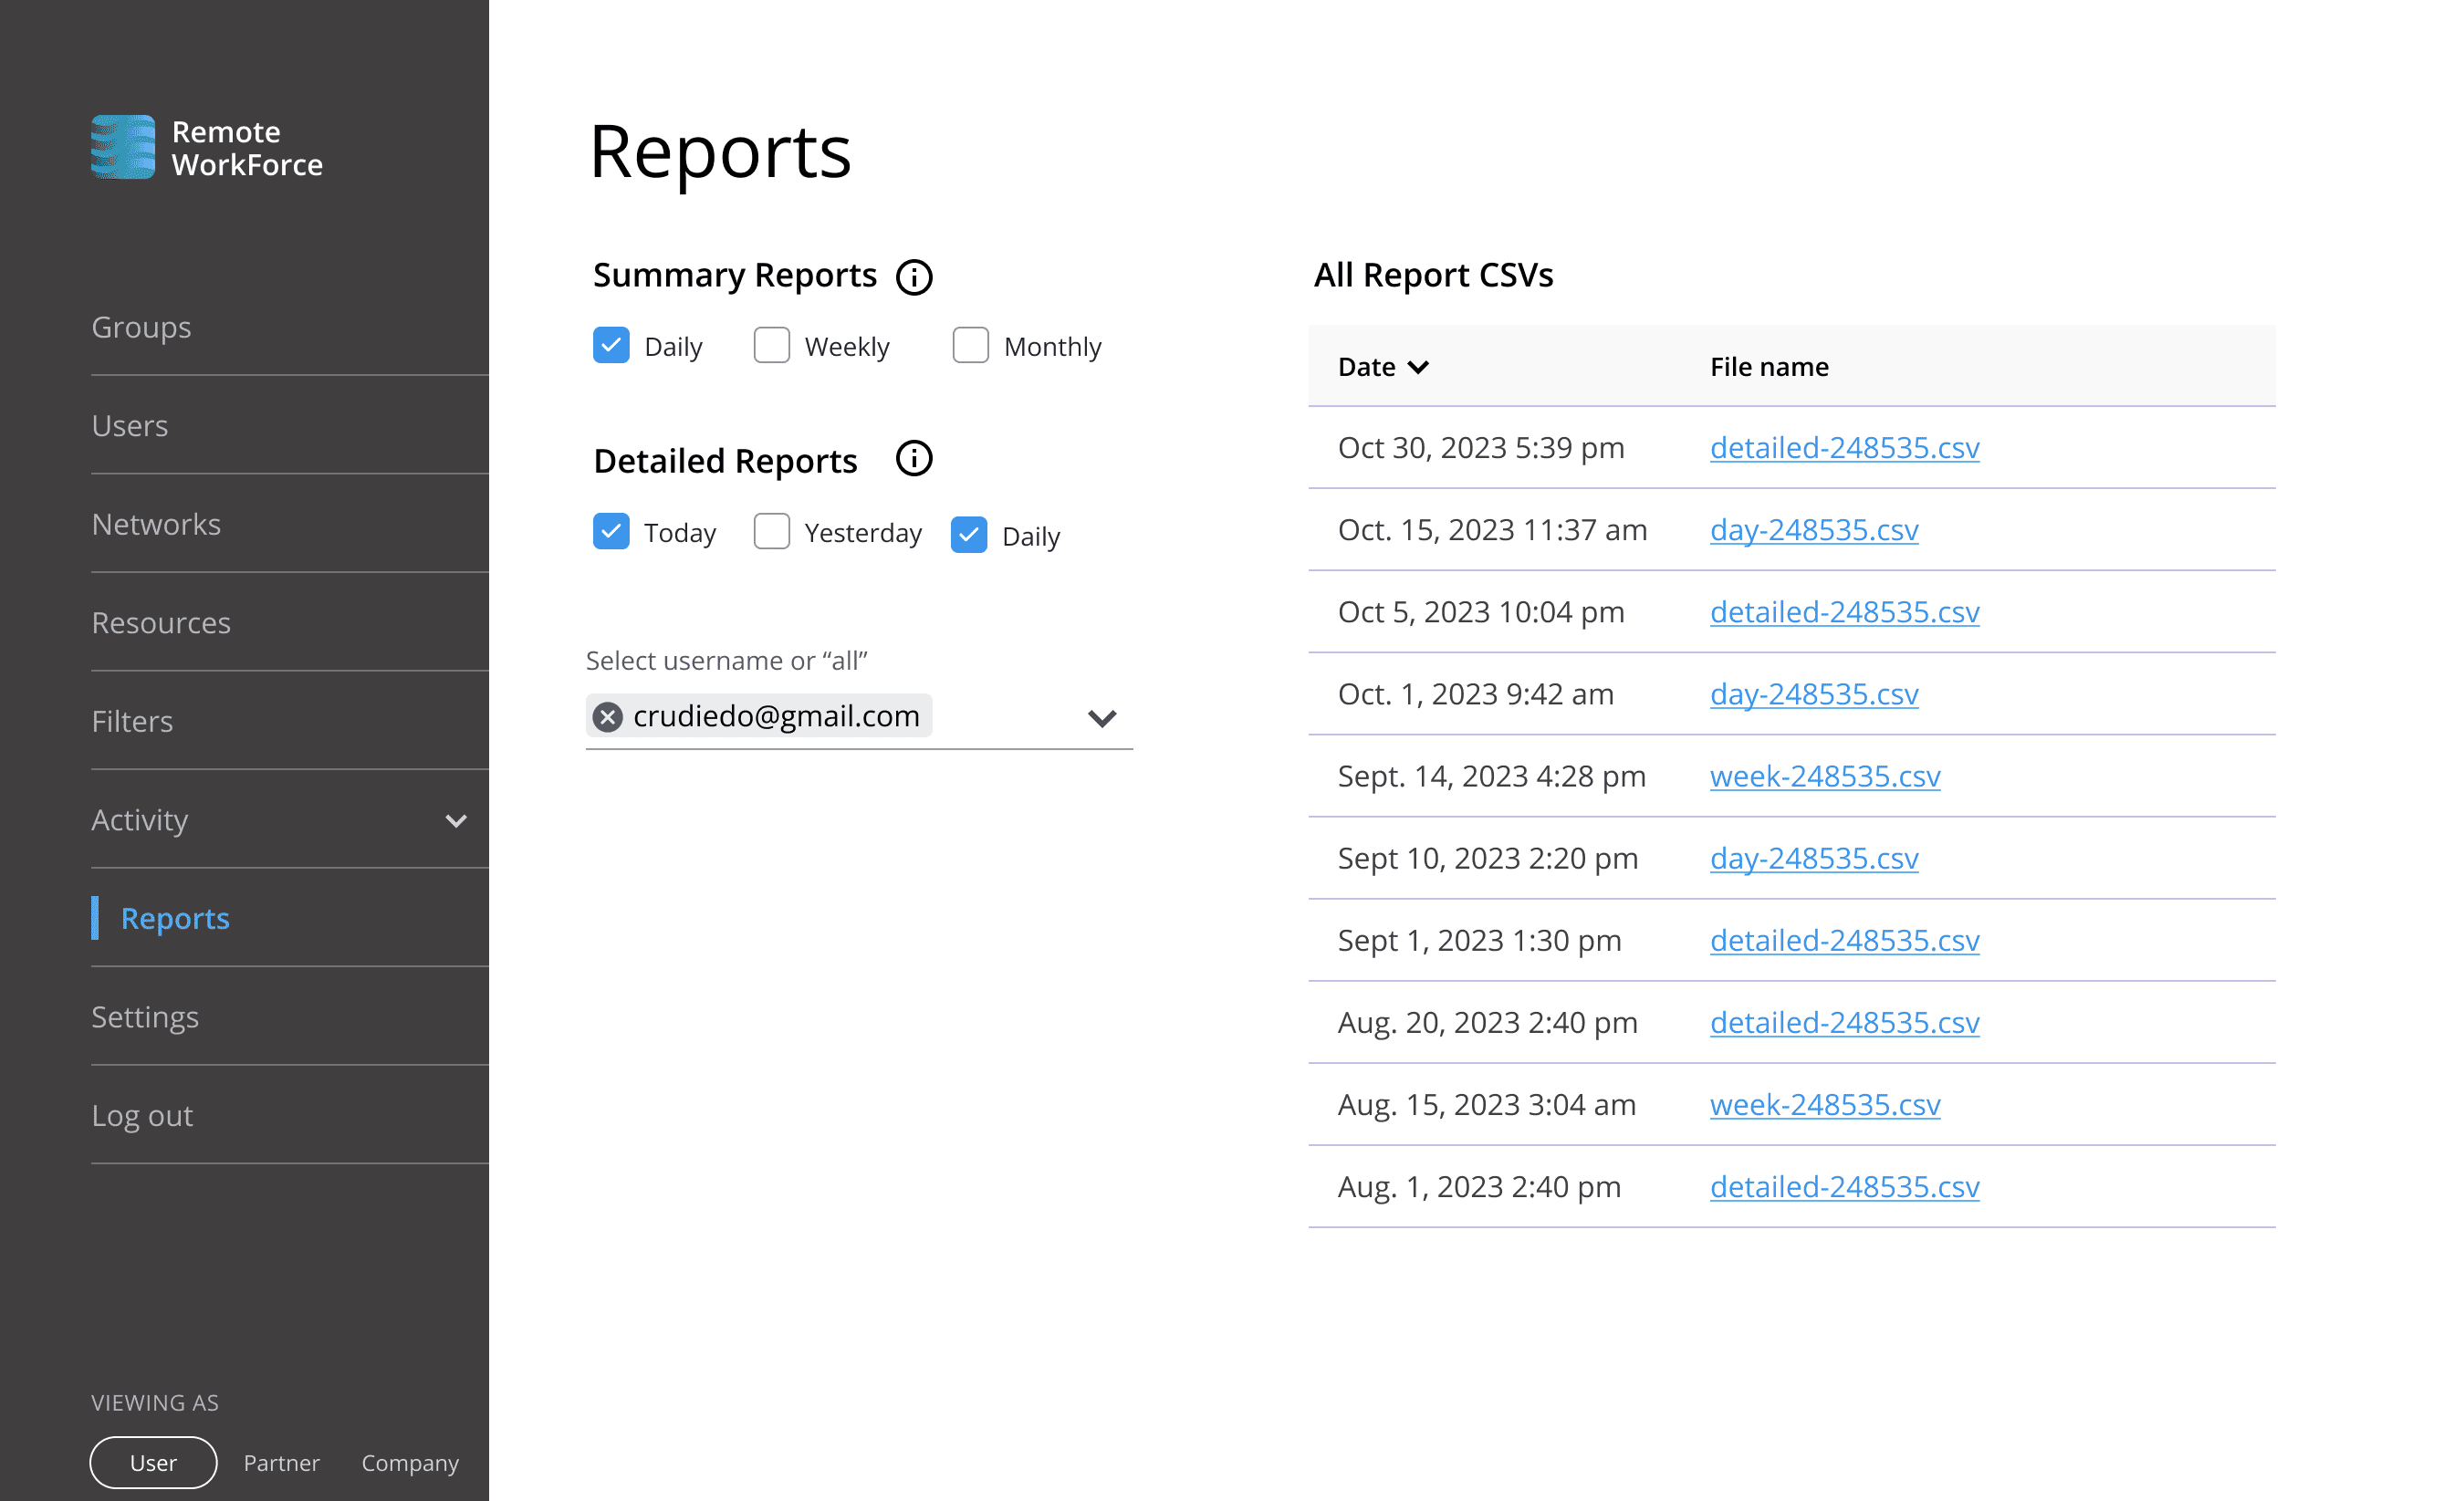Open the Summary Reports info icon
The height and width of the screenshot is (1501, 2464).
(913, 277)
